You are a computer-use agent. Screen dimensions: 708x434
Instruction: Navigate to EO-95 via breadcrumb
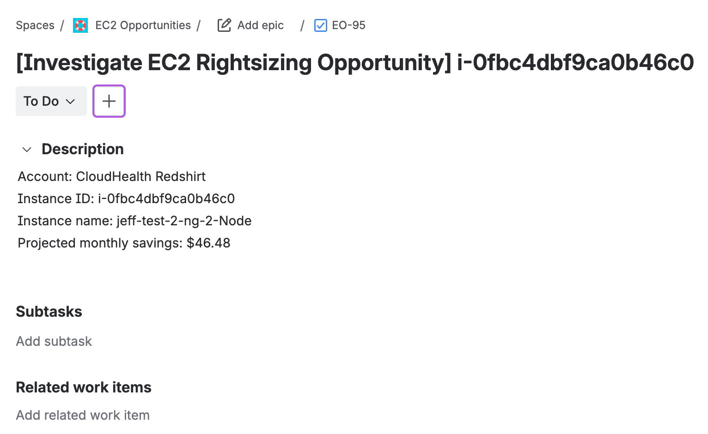349,25
